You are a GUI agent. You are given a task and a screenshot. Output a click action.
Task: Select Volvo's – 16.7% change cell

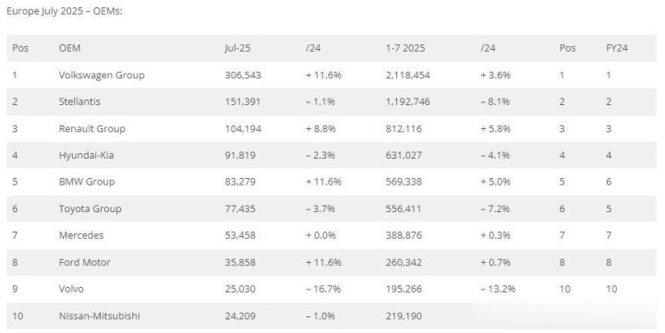(323, 289)
